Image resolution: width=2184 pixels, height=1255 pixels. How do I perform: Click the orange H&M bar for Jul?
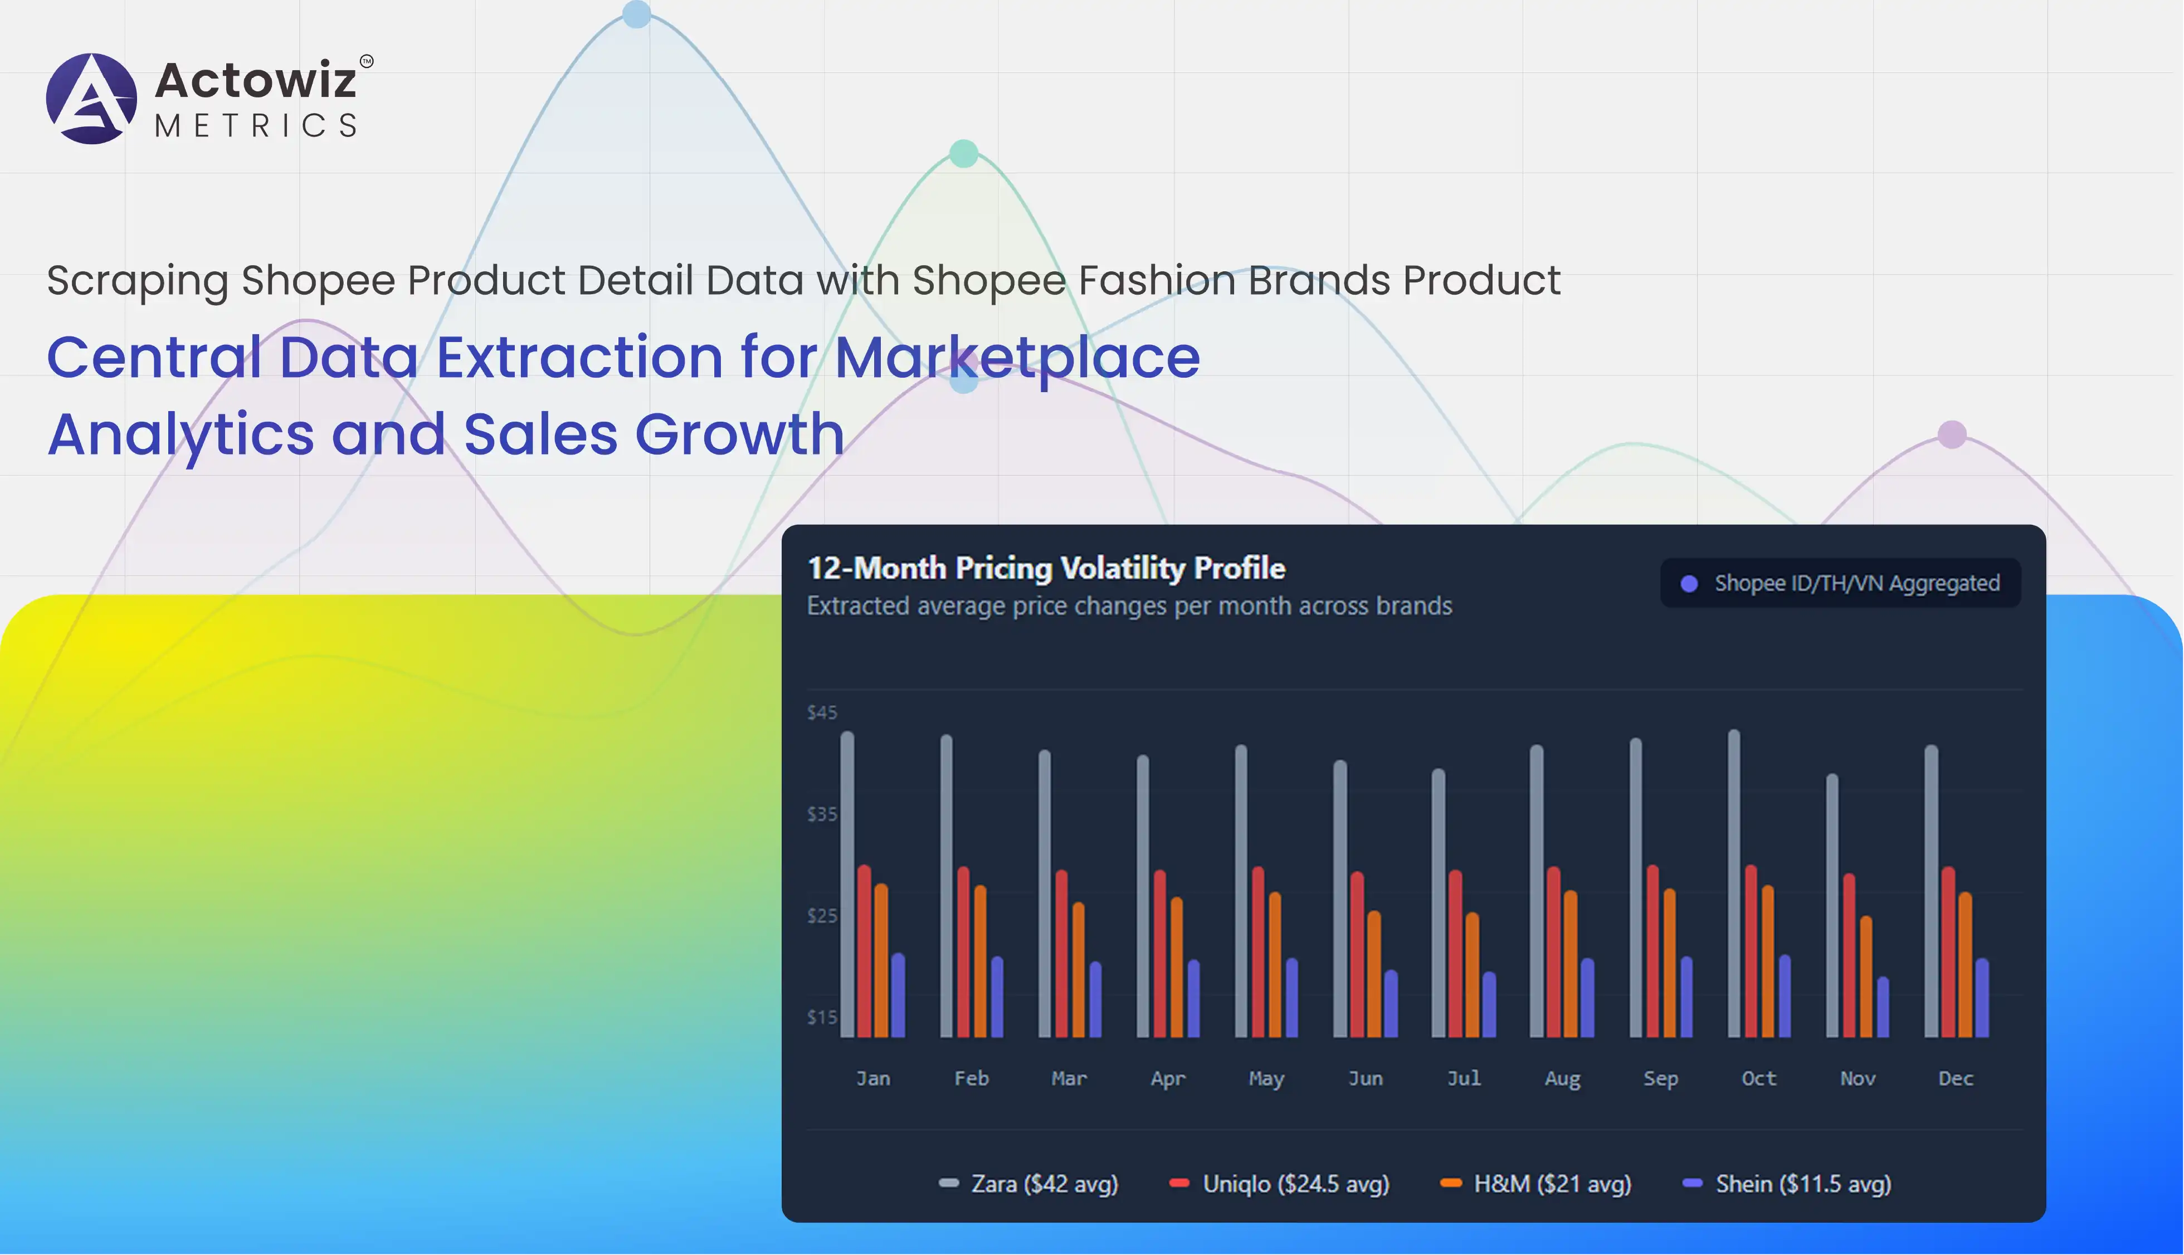click(1473, 976)
